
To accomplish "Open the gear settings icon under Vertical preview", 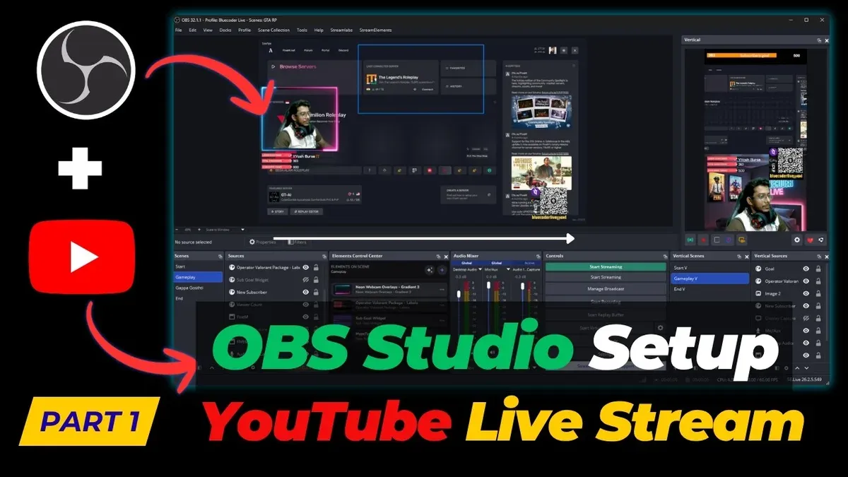I will (x=797, y=240).
